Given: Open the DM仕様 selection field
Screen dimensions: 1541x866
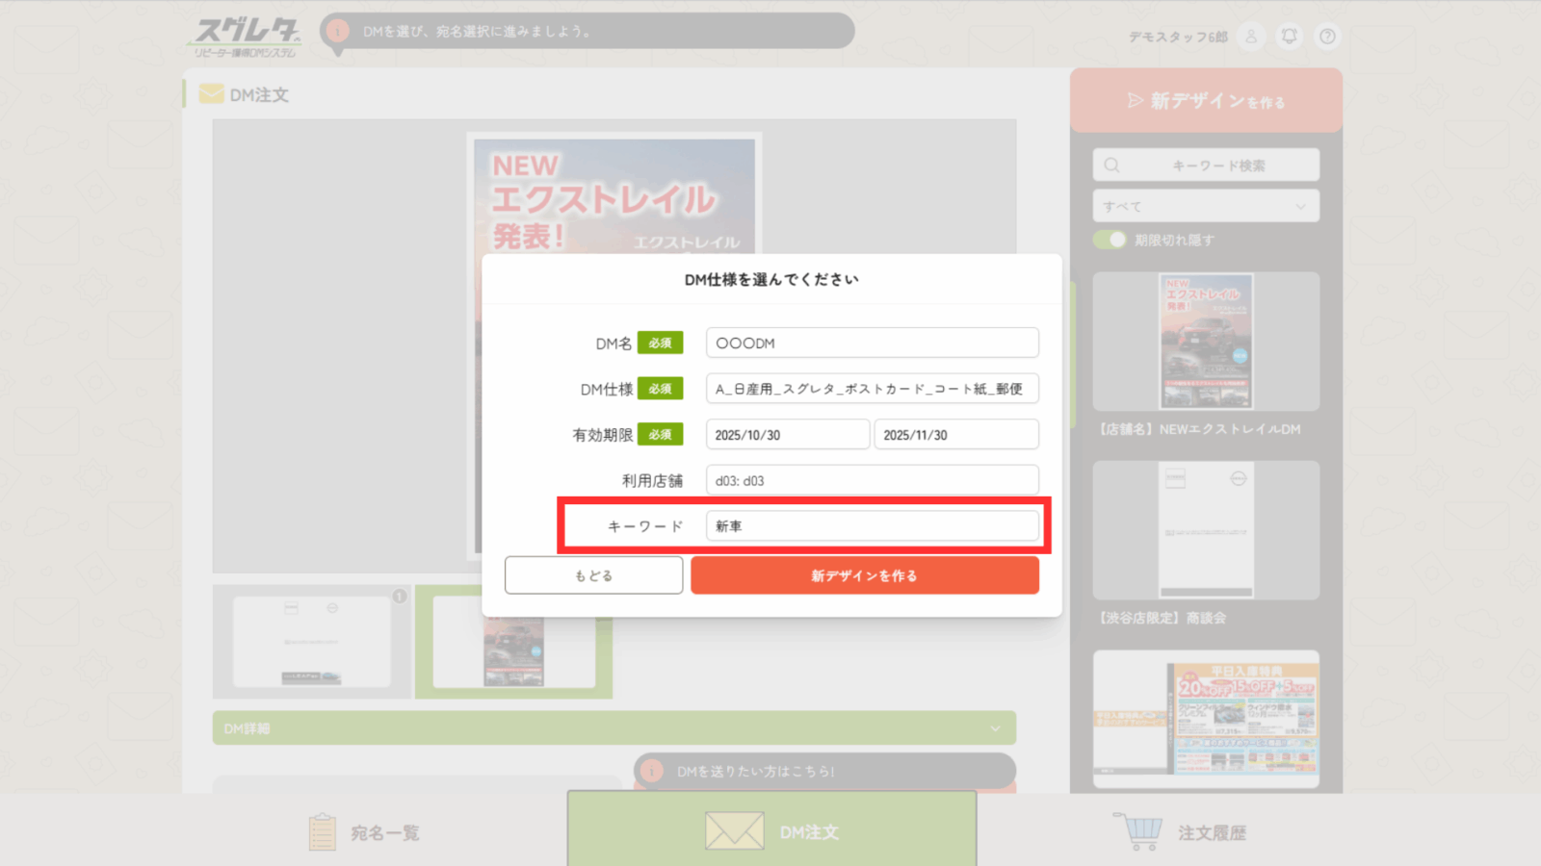Looking at the screenshot, I should coord(872,389).
